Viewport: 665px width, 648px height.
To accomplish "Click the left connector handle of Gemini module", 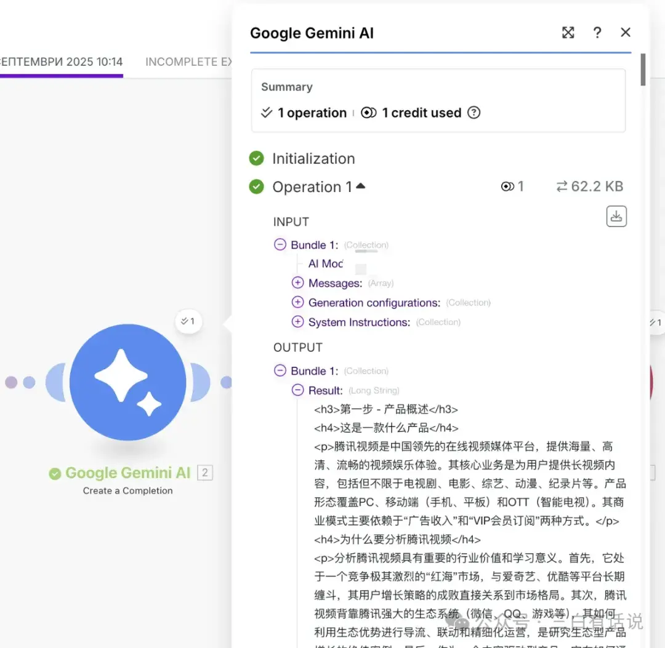I will coord(55,382).
